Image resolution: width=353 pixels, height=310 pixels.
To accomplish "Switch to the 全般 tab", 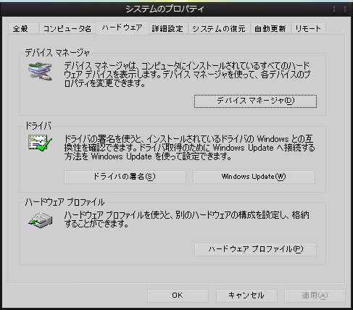I will (24, 29).
